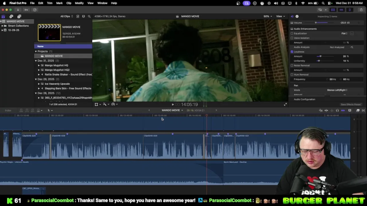367x206 pixels.
Task: Open the Window menu
Action: [102, 3]
